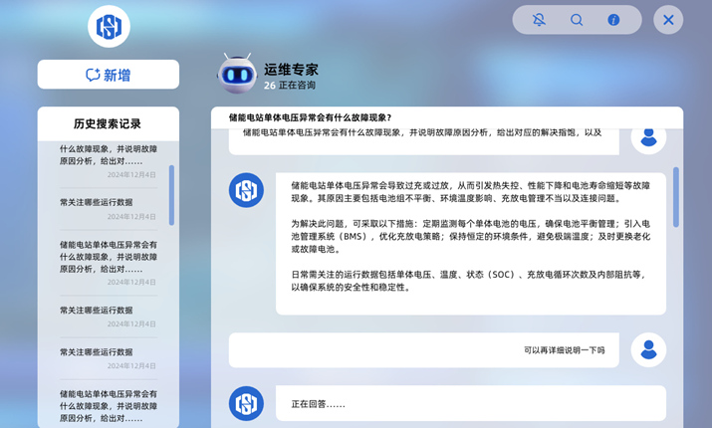Click the robot avatar of 运维专家
The width and height of the screenshot is (712, 428).
coord(236,74)
